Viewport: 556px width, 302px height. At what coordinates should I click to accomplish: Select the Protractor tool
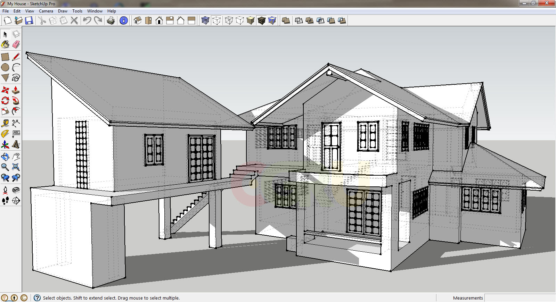coord(5,134)
